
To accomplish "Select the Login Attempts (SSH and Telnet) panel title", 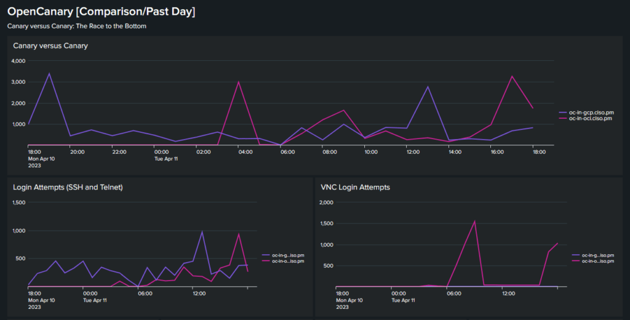I will pyautogui.click(x=68, y=187).
